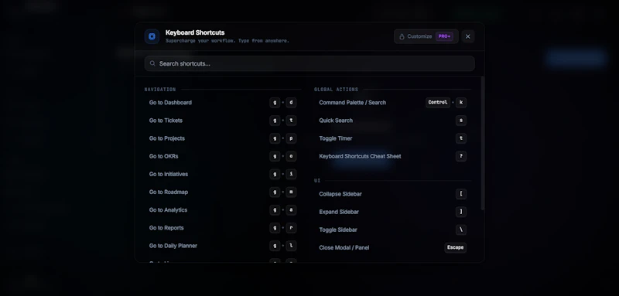Image resolution: width=619 pixels, height=296 pixels.
Task: Click the backslash key badge for Toggle Sidebar
Action: (461, 230)
